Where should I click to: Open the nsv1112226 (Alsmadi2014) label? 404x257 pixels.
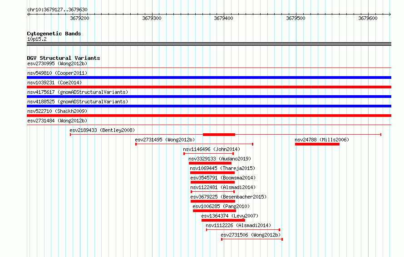[x=238, y=225]
